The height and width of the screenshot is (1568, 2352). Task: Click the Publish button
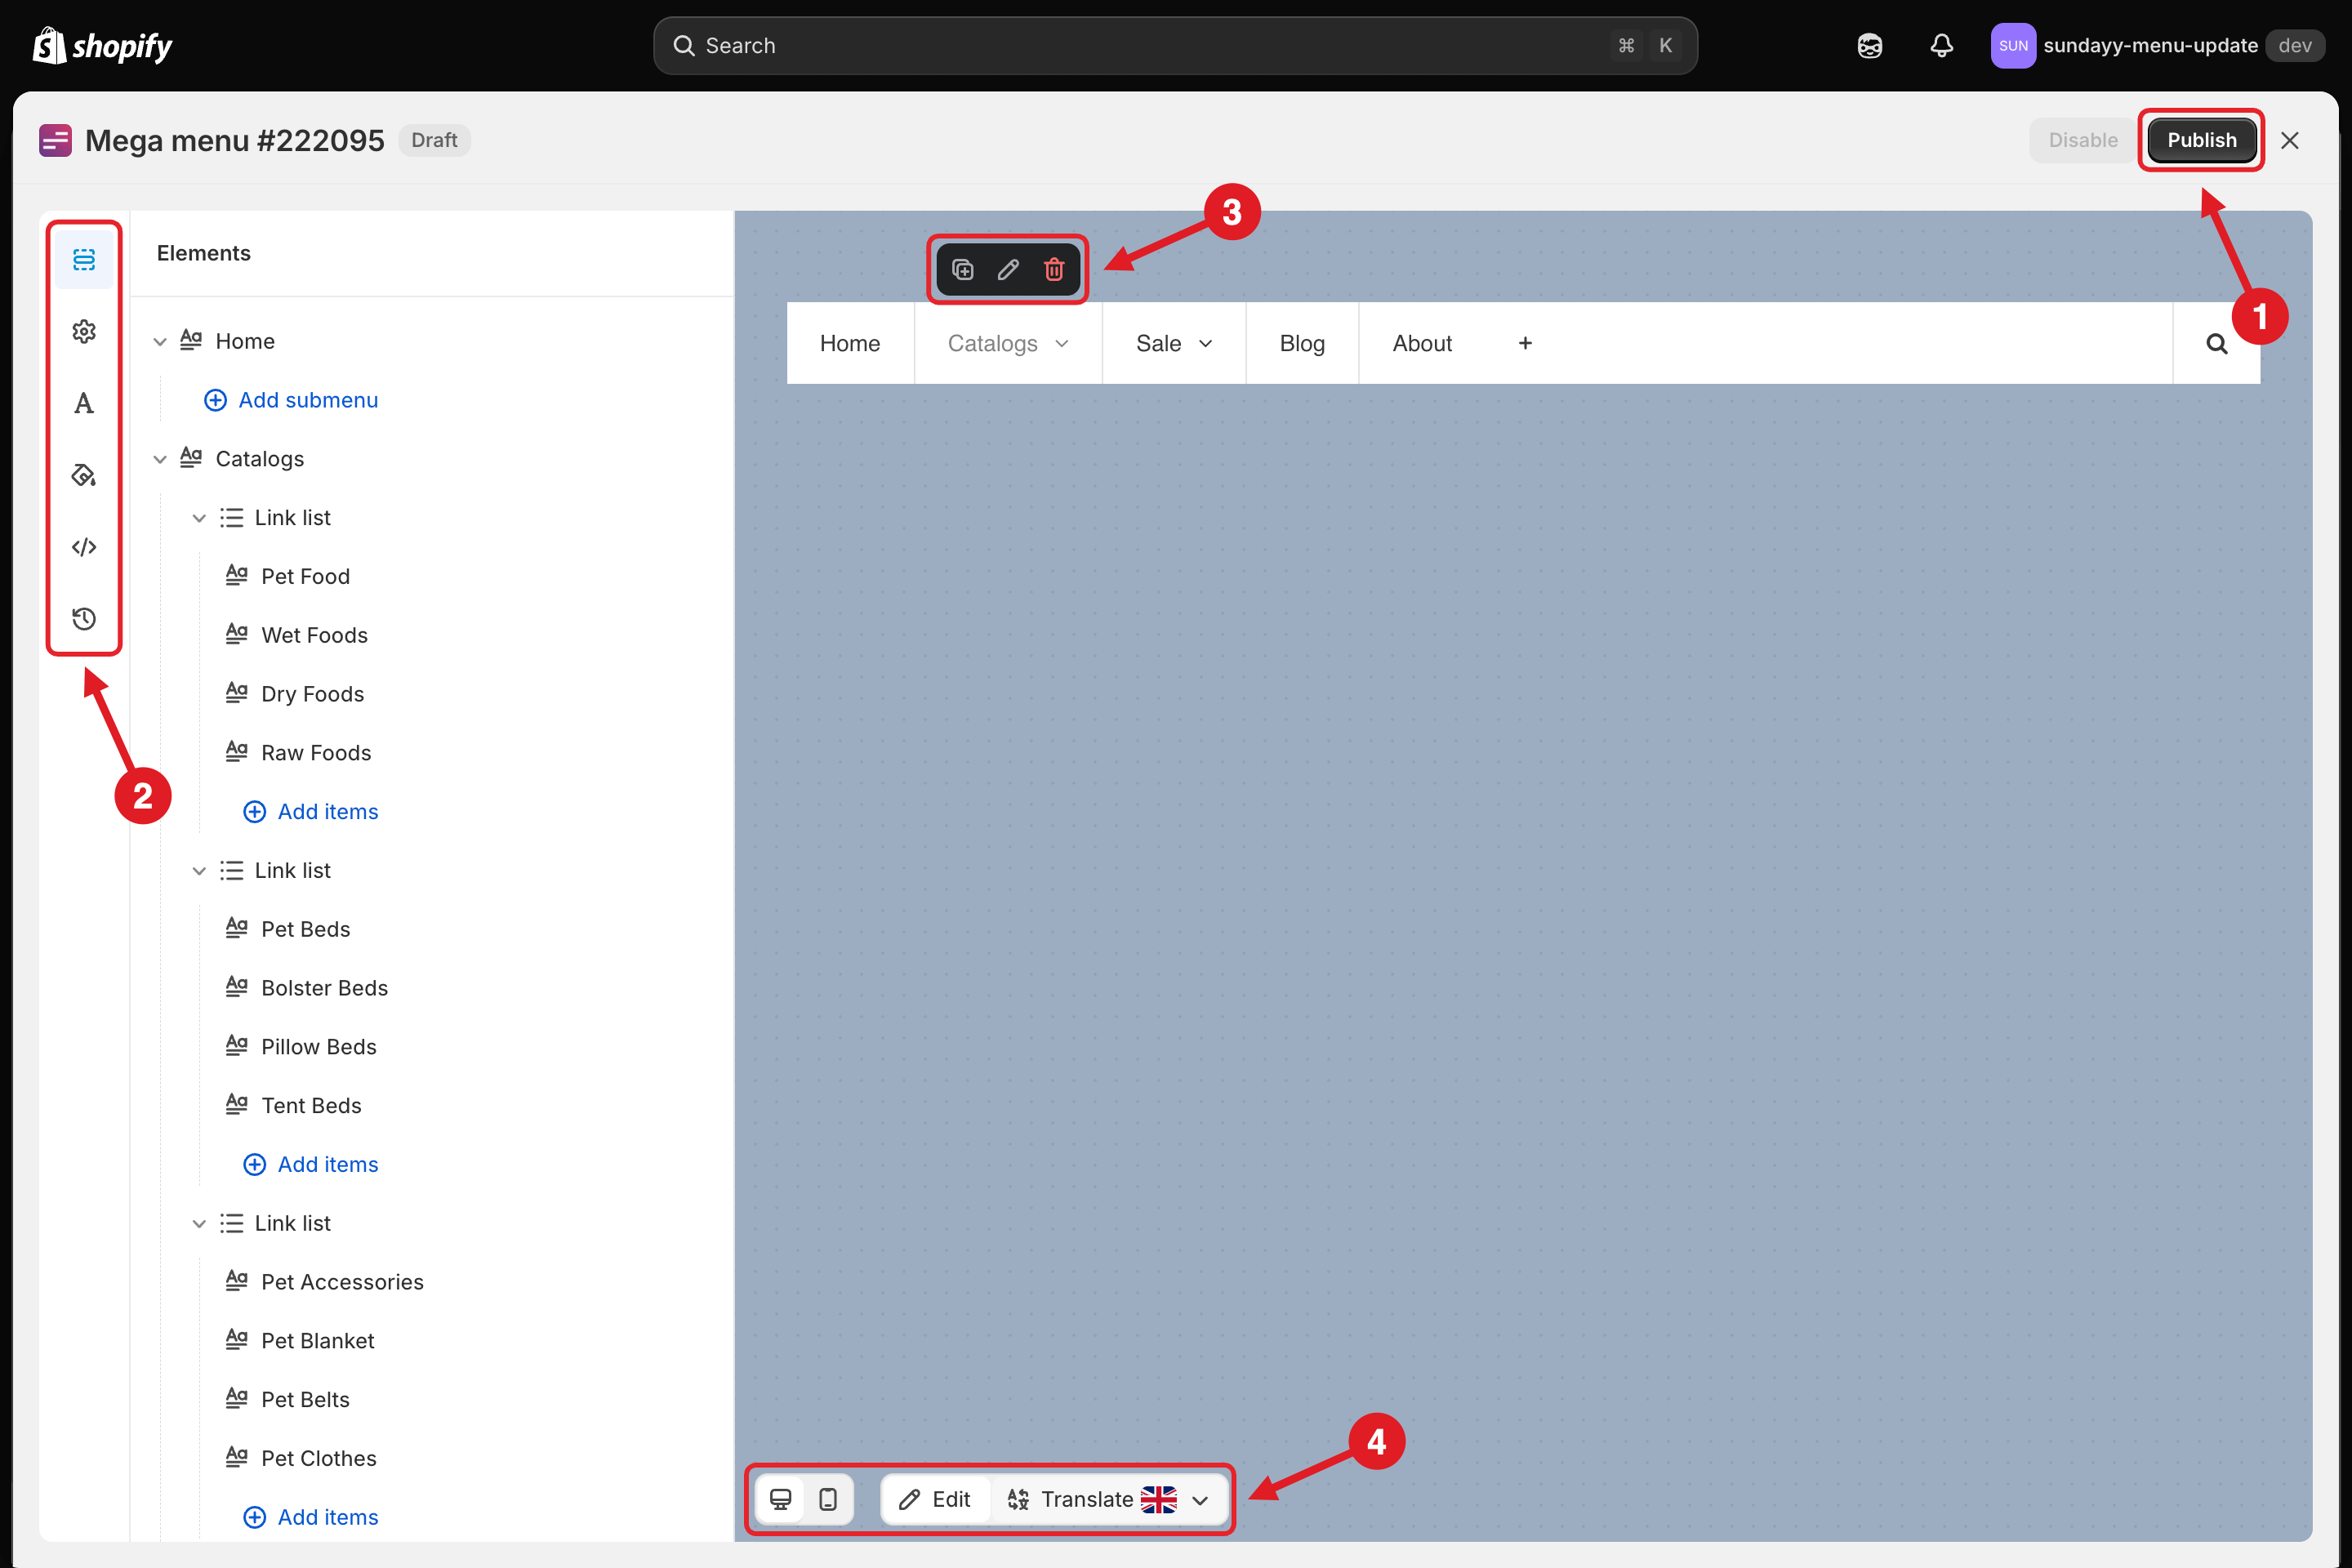pyautogui.click(x=2201, y=140)
